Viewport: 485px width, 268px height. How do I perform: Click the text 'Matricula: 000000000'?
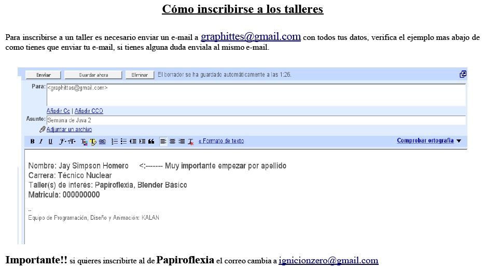pos(64,195)
